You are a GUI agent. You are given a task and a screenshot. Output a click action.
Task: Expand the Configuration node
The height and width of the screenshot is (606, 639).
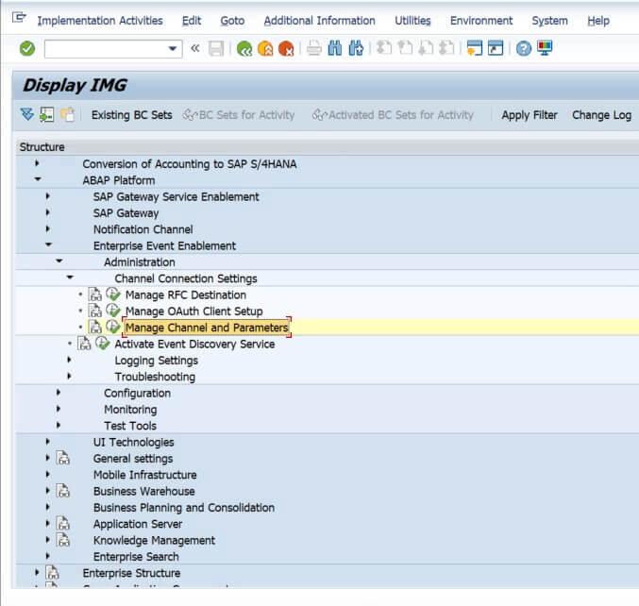59,392
